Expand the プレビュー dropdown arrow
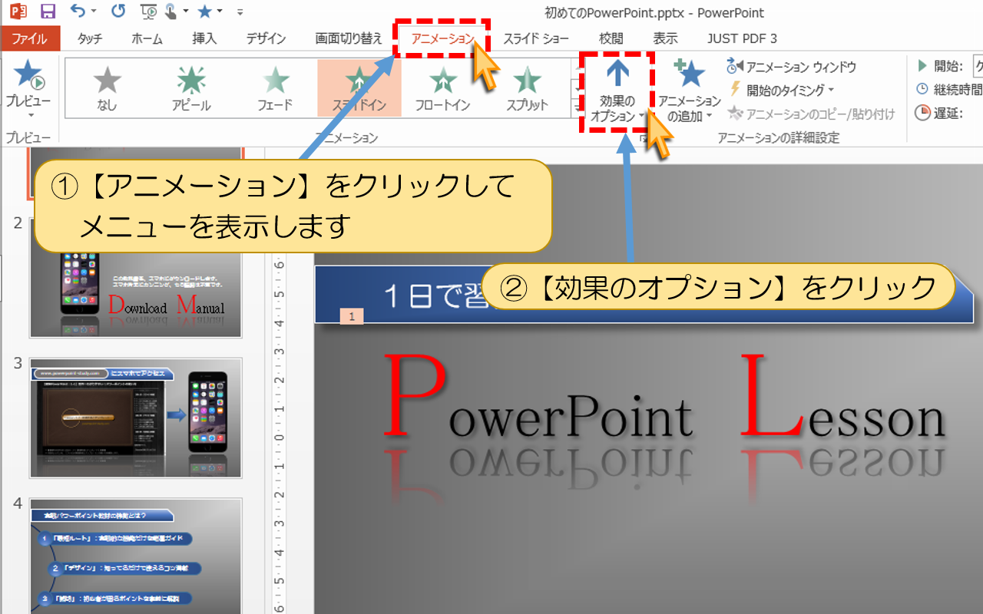 (30, 115)
